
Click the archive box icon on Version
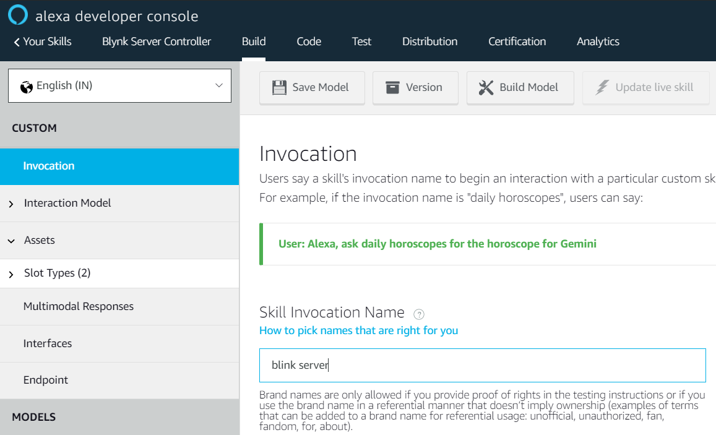tap(392, 87)
